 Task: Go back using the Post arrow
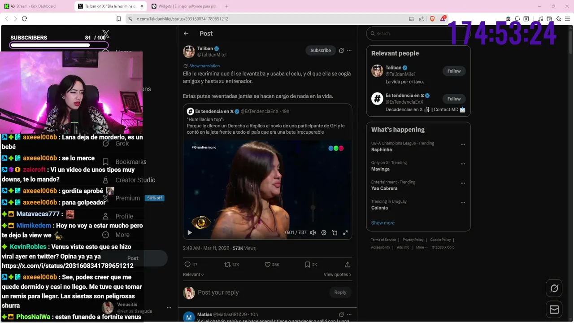click(186, 34)
